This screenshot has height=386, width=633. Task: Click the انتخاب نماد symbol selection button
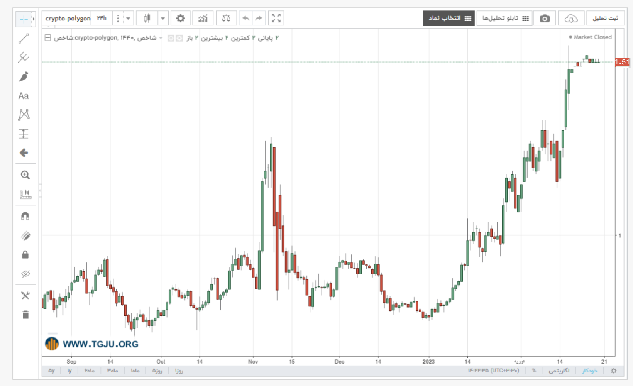point(449,19)
